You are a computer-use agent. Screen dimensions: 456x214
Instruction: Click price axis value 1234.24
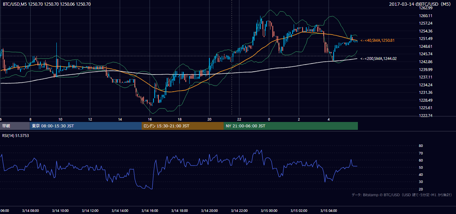[x=426, y=85]
